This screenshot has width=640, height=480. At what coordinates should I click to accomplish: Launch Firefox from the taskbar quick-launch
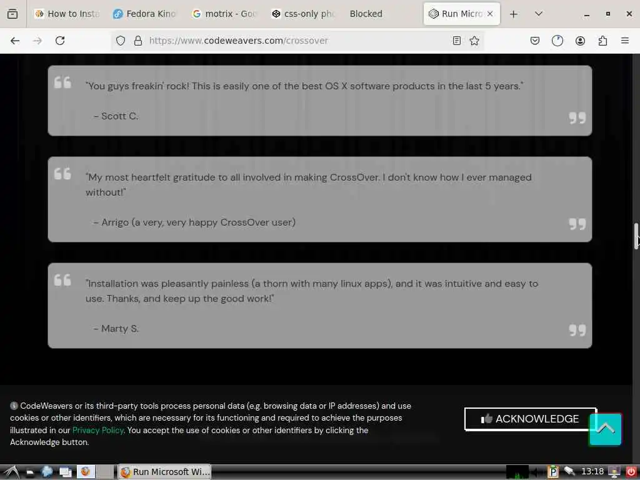pyautogui.click(x=86, y=472)
